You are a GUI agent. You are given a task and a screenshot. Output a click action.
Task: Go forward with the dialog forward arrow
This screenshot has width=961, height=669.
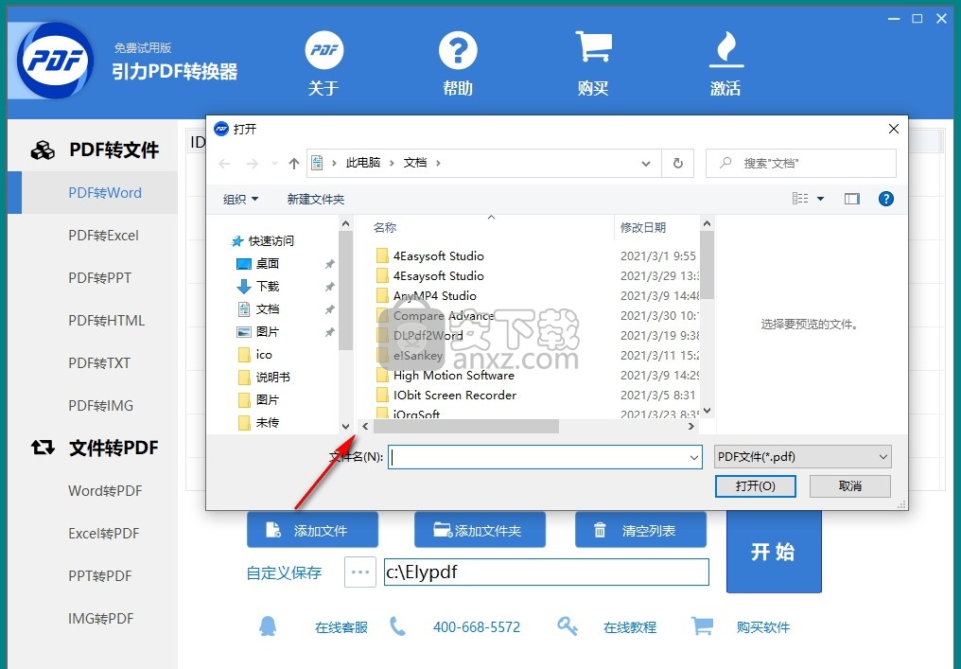(x=252, y=164)
